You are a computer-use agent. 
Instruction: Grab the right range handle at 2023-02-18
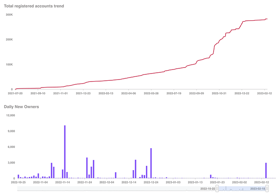point(267,189)
